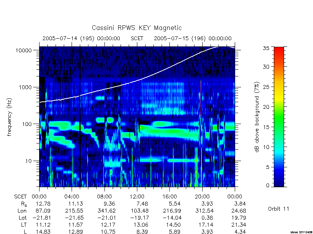Click the 'frequency (Hz)' axis label
Viewport: 313px width, 234px height.
(x=9, y=117)
